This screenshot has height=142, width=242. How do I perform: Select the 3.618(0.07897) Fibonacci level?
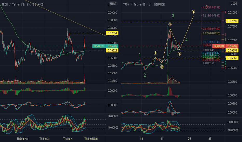[211, 15]
